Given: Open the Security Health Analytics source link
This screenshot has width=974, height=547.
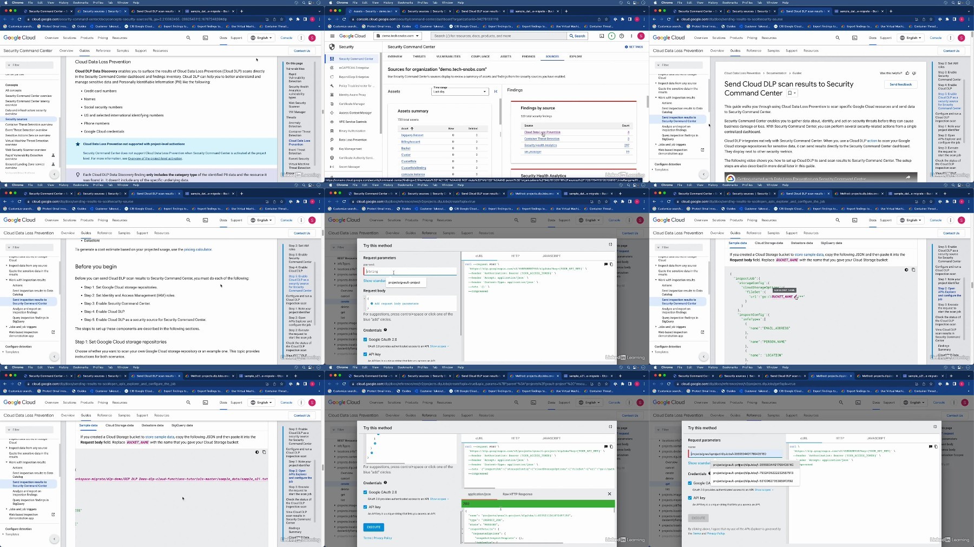Looking at the screenshot, I should 541,145.
